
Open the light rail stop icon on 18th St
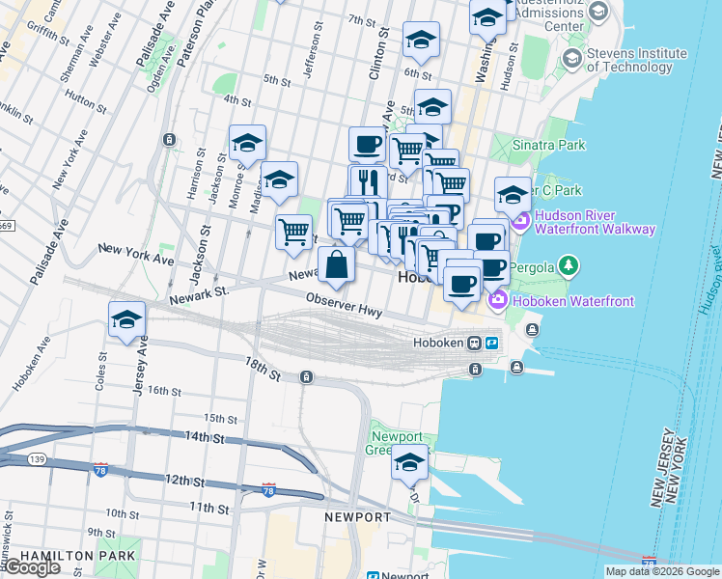306,377
